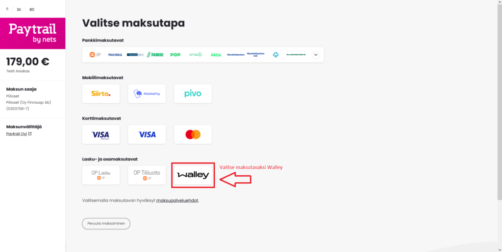Select Visa Electron card payment
This screenshot has width=502, height=252.
click(x=101, y=135)
